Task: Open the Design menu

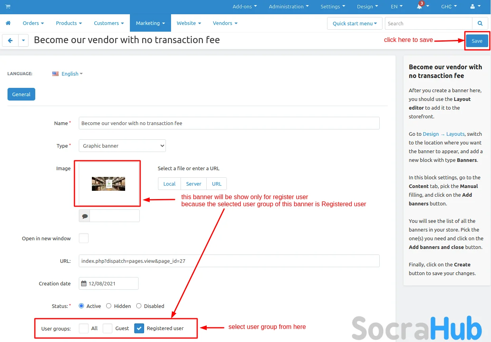Action: click(x=367, y=7)
